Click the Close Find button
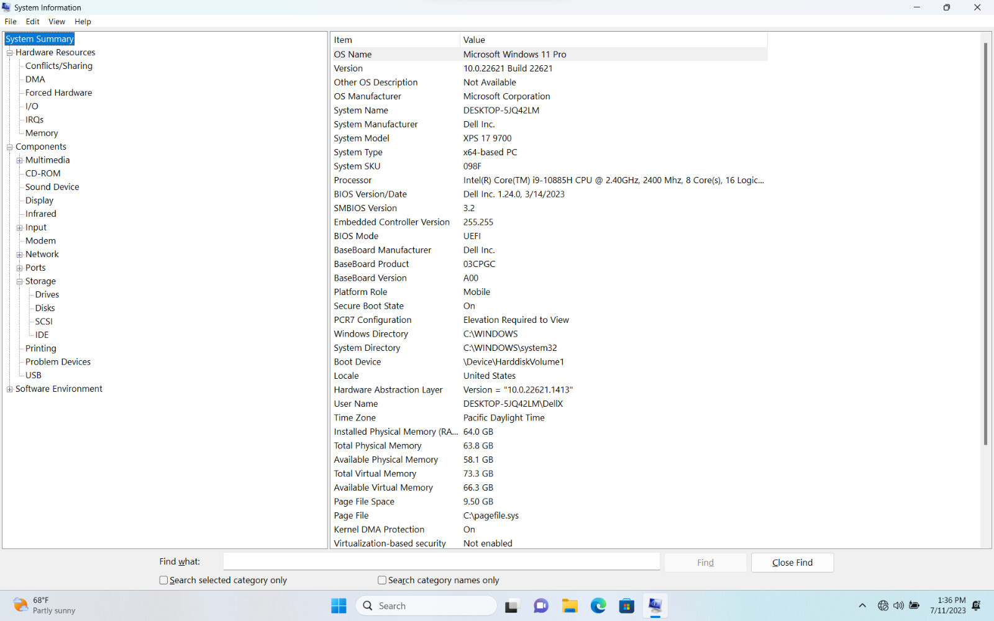Screen dimensions: 994x621 (x=792, y=563)
